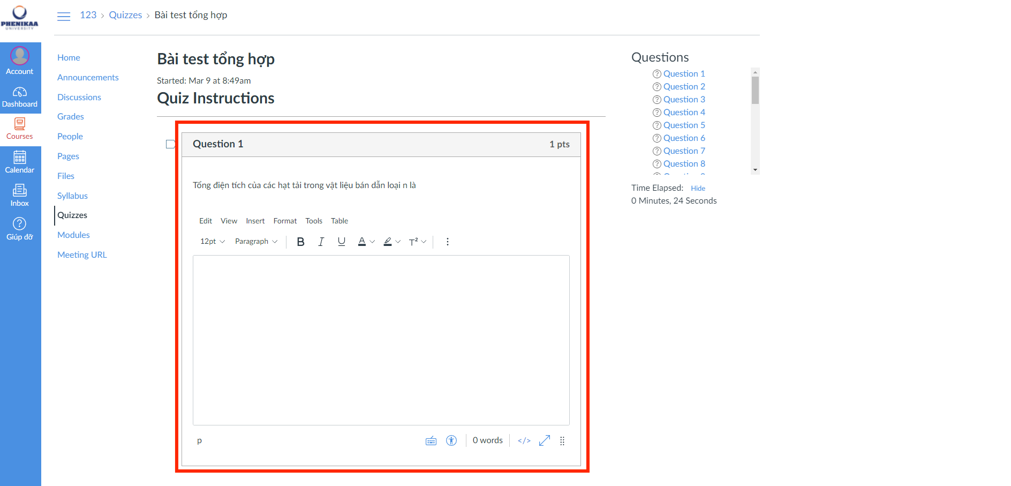Toggle bold formatting in the editor
Image resolution: width=1011 pixels, height=486 pixels.
300,242
